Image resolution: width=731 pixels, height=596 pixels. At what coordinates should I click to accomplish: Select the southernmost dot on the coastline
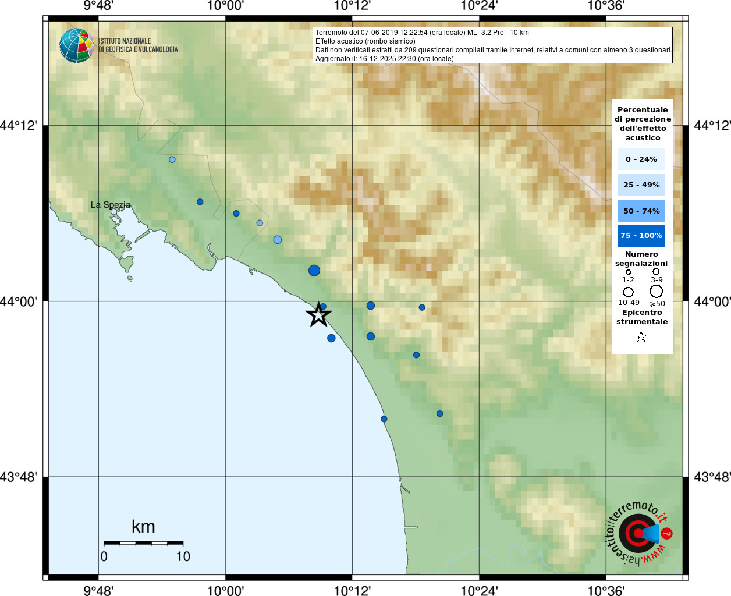(384, 419)
